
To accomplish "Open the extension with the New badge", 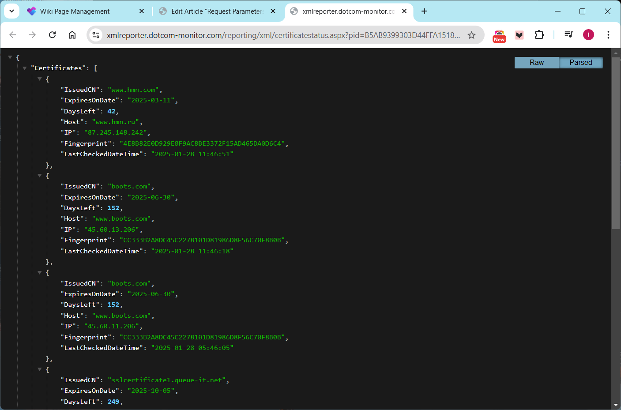I will coord(499,36).
